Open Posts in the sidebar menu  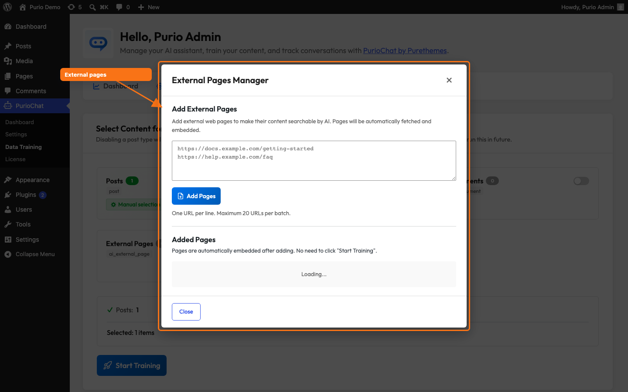coord(35,46)
